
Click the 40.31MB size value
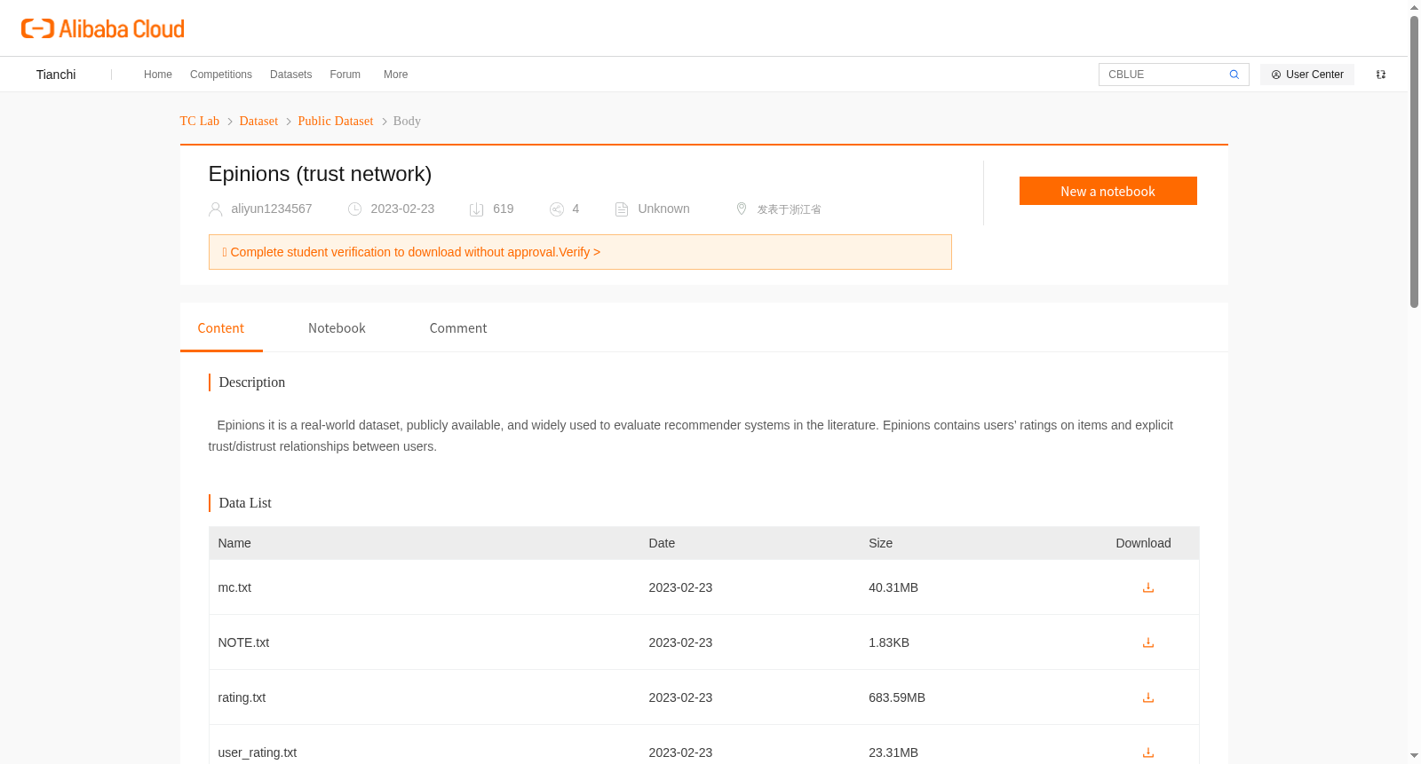tap(893, 587)
